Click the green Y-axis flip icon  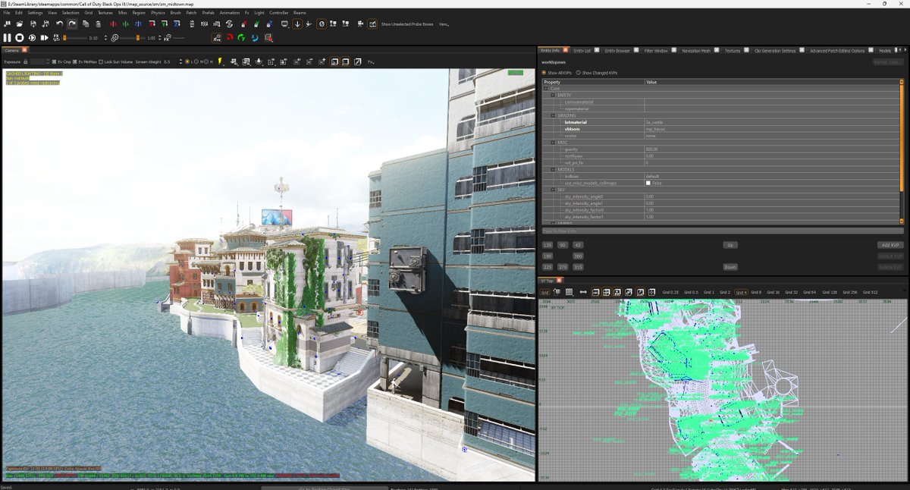coord(125,24)
